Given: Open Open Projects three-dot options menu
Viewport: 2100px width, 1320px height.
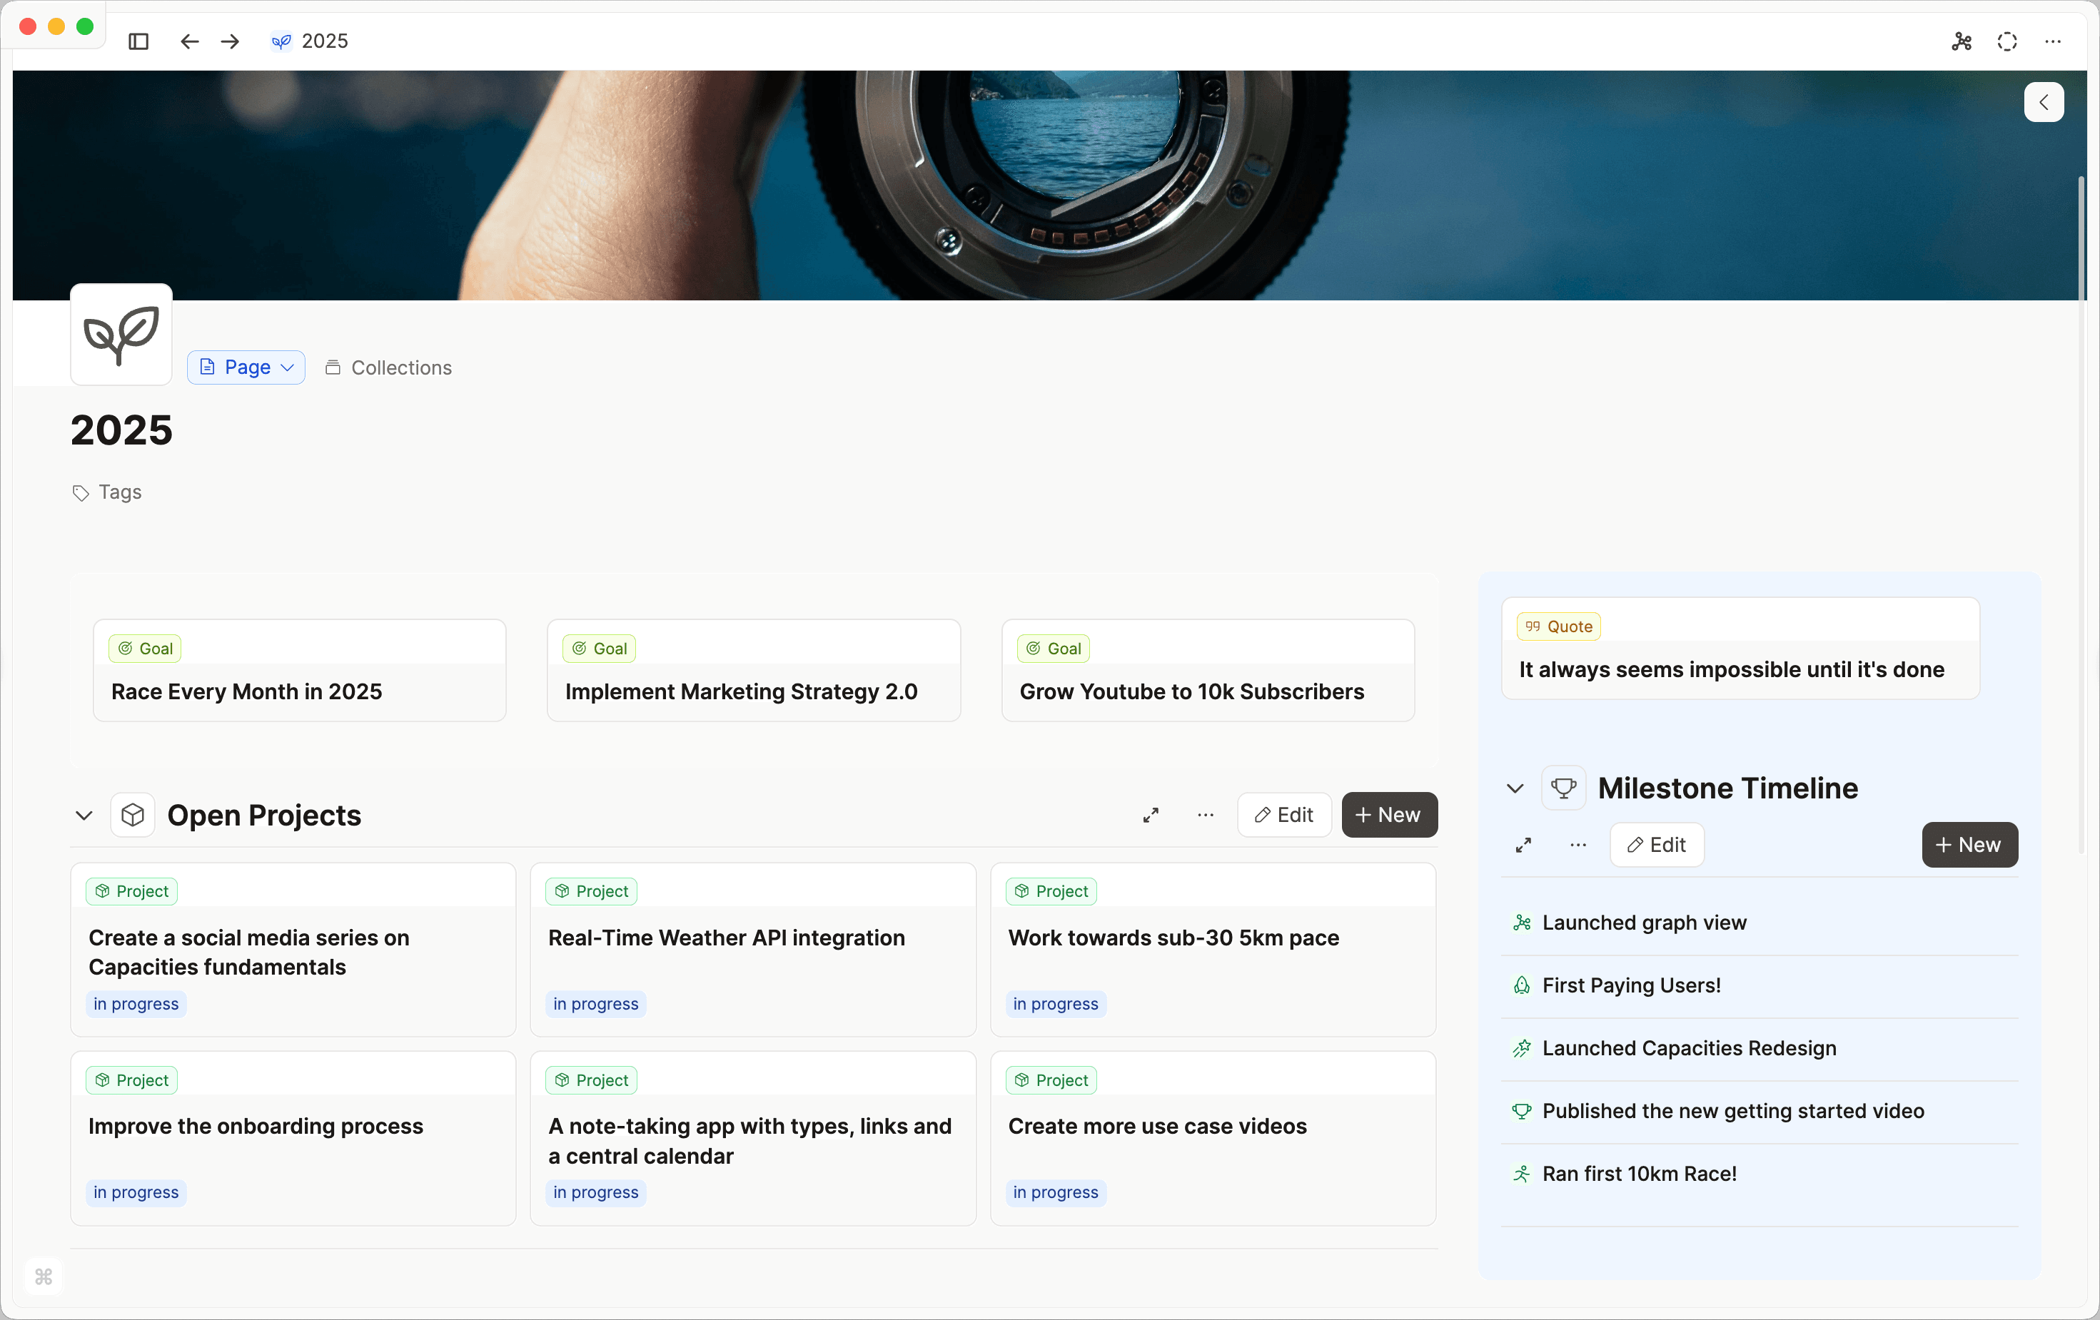Looking at the screenshot, I should (1205, 816).
